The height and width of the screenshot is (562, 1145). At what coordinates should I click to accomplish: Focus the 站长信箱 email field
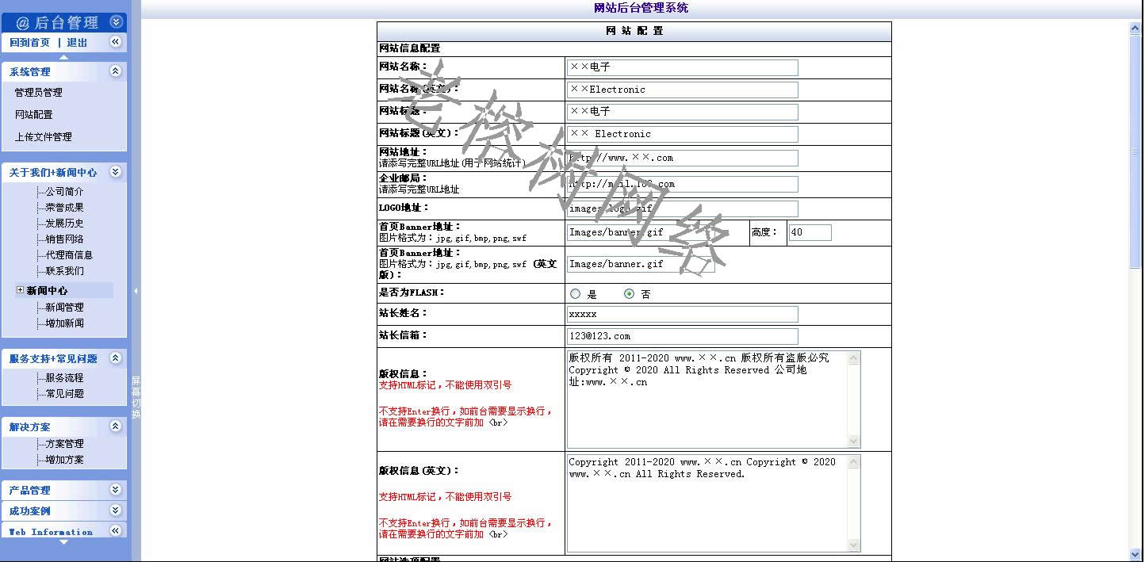[683, 336]
